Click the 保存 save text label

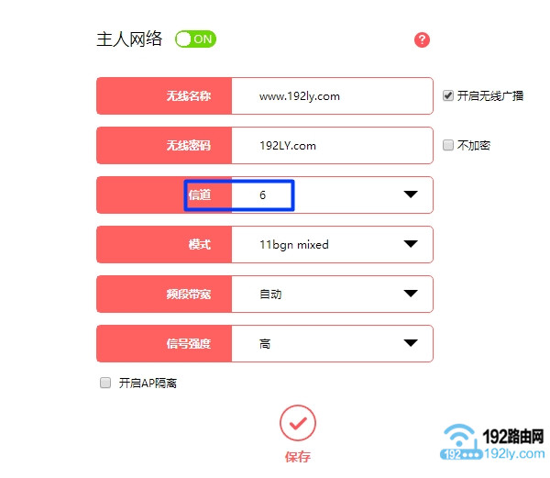click(x=297, y=457)
